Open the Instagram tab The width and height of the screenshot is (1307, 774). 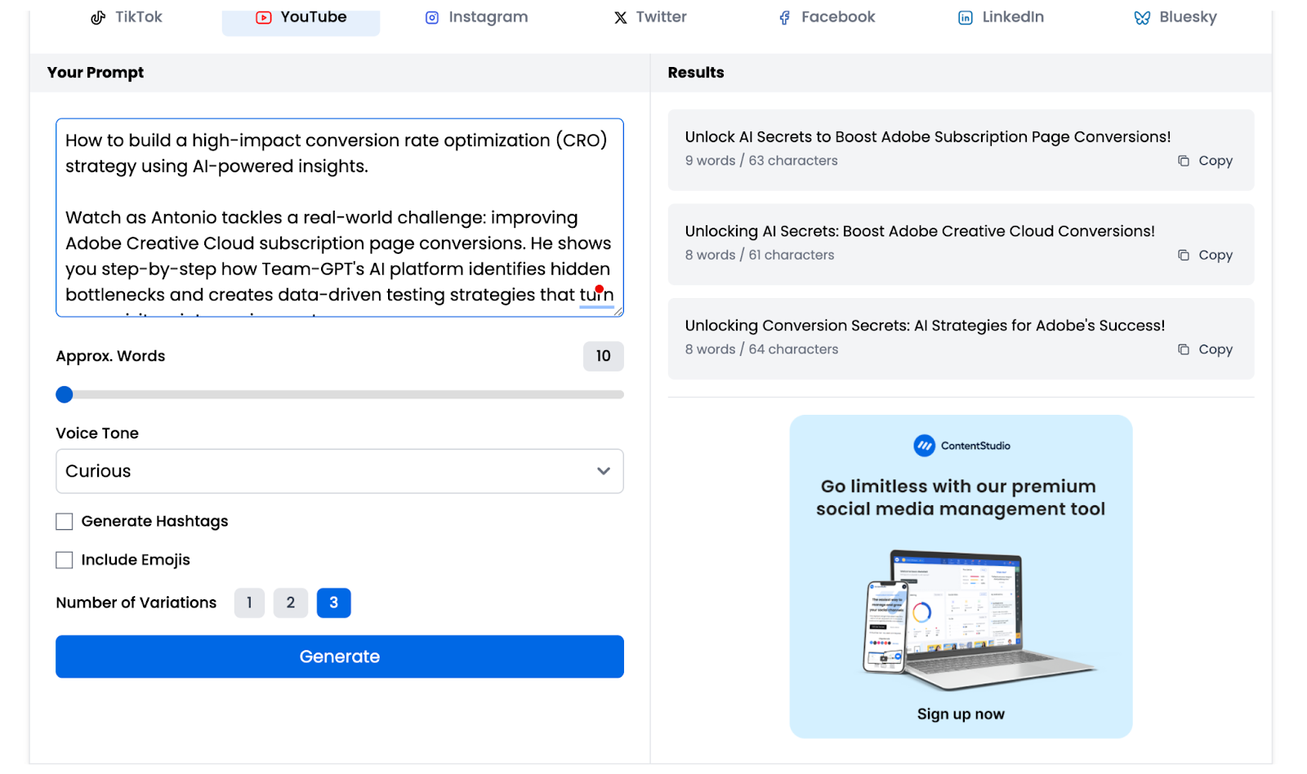click(476, 17)
